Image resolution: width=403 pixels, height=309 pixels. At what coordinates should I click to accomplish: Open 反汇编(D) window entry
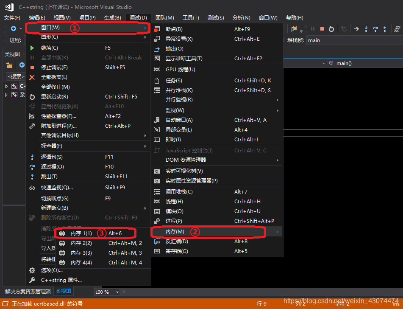pyautogui.click(x=217, y=242)
